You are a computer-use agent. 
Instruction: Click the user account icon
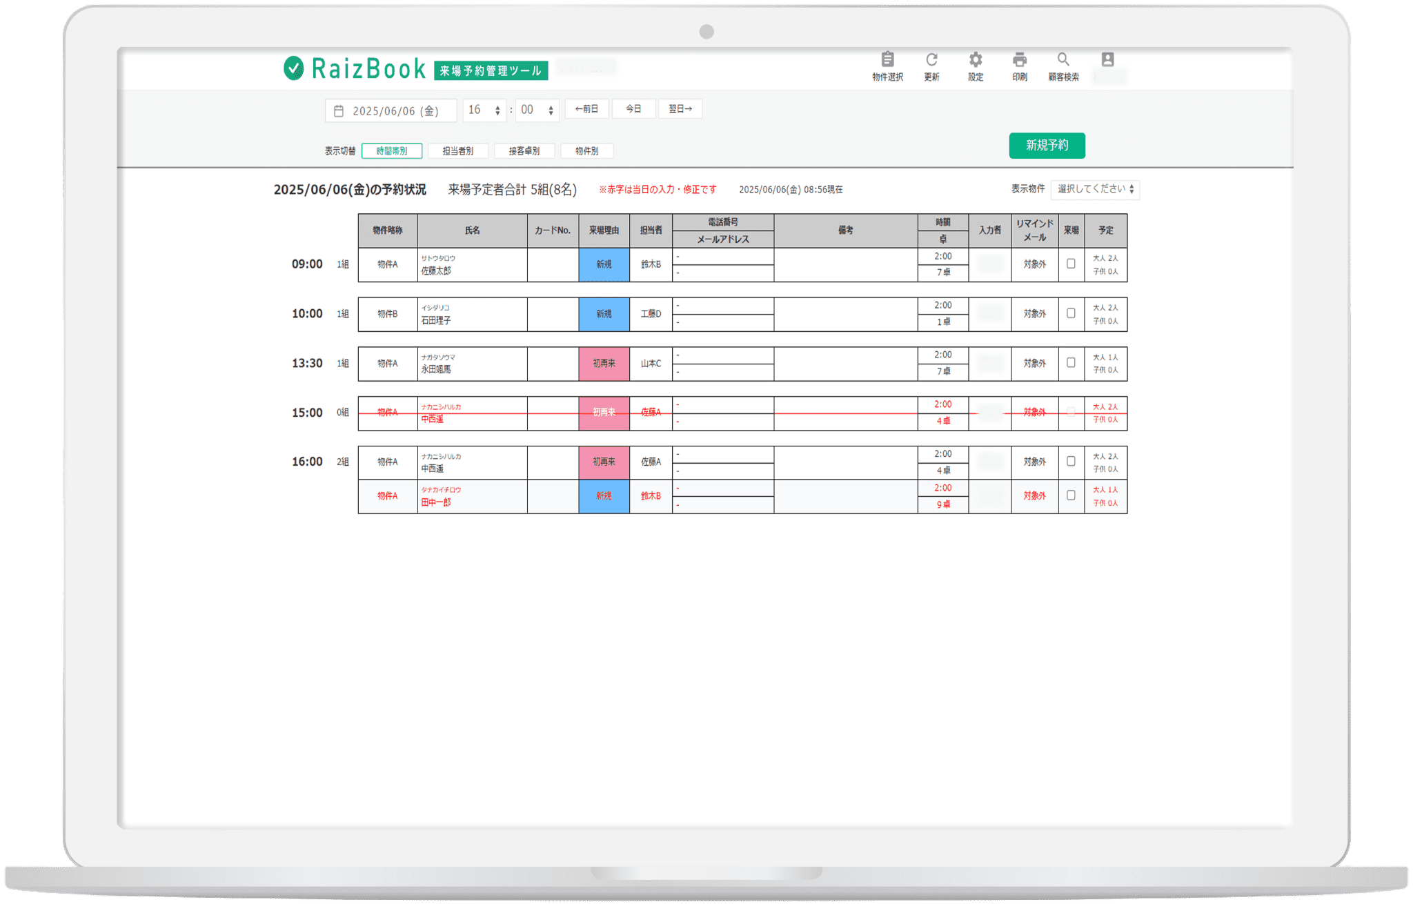point(1107,60)
